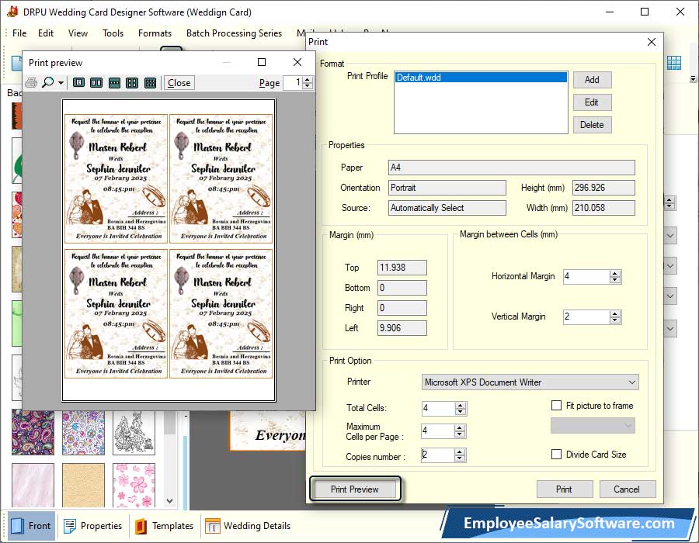This screenshot has width=699, height=543.
Task: Toggle the Divide Card Size checkbox
Action: pos(556,455)
